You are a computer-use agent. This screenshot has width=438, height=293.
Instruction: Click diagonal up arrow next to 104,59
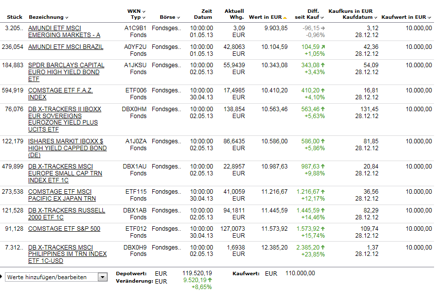tap(323, 47)
